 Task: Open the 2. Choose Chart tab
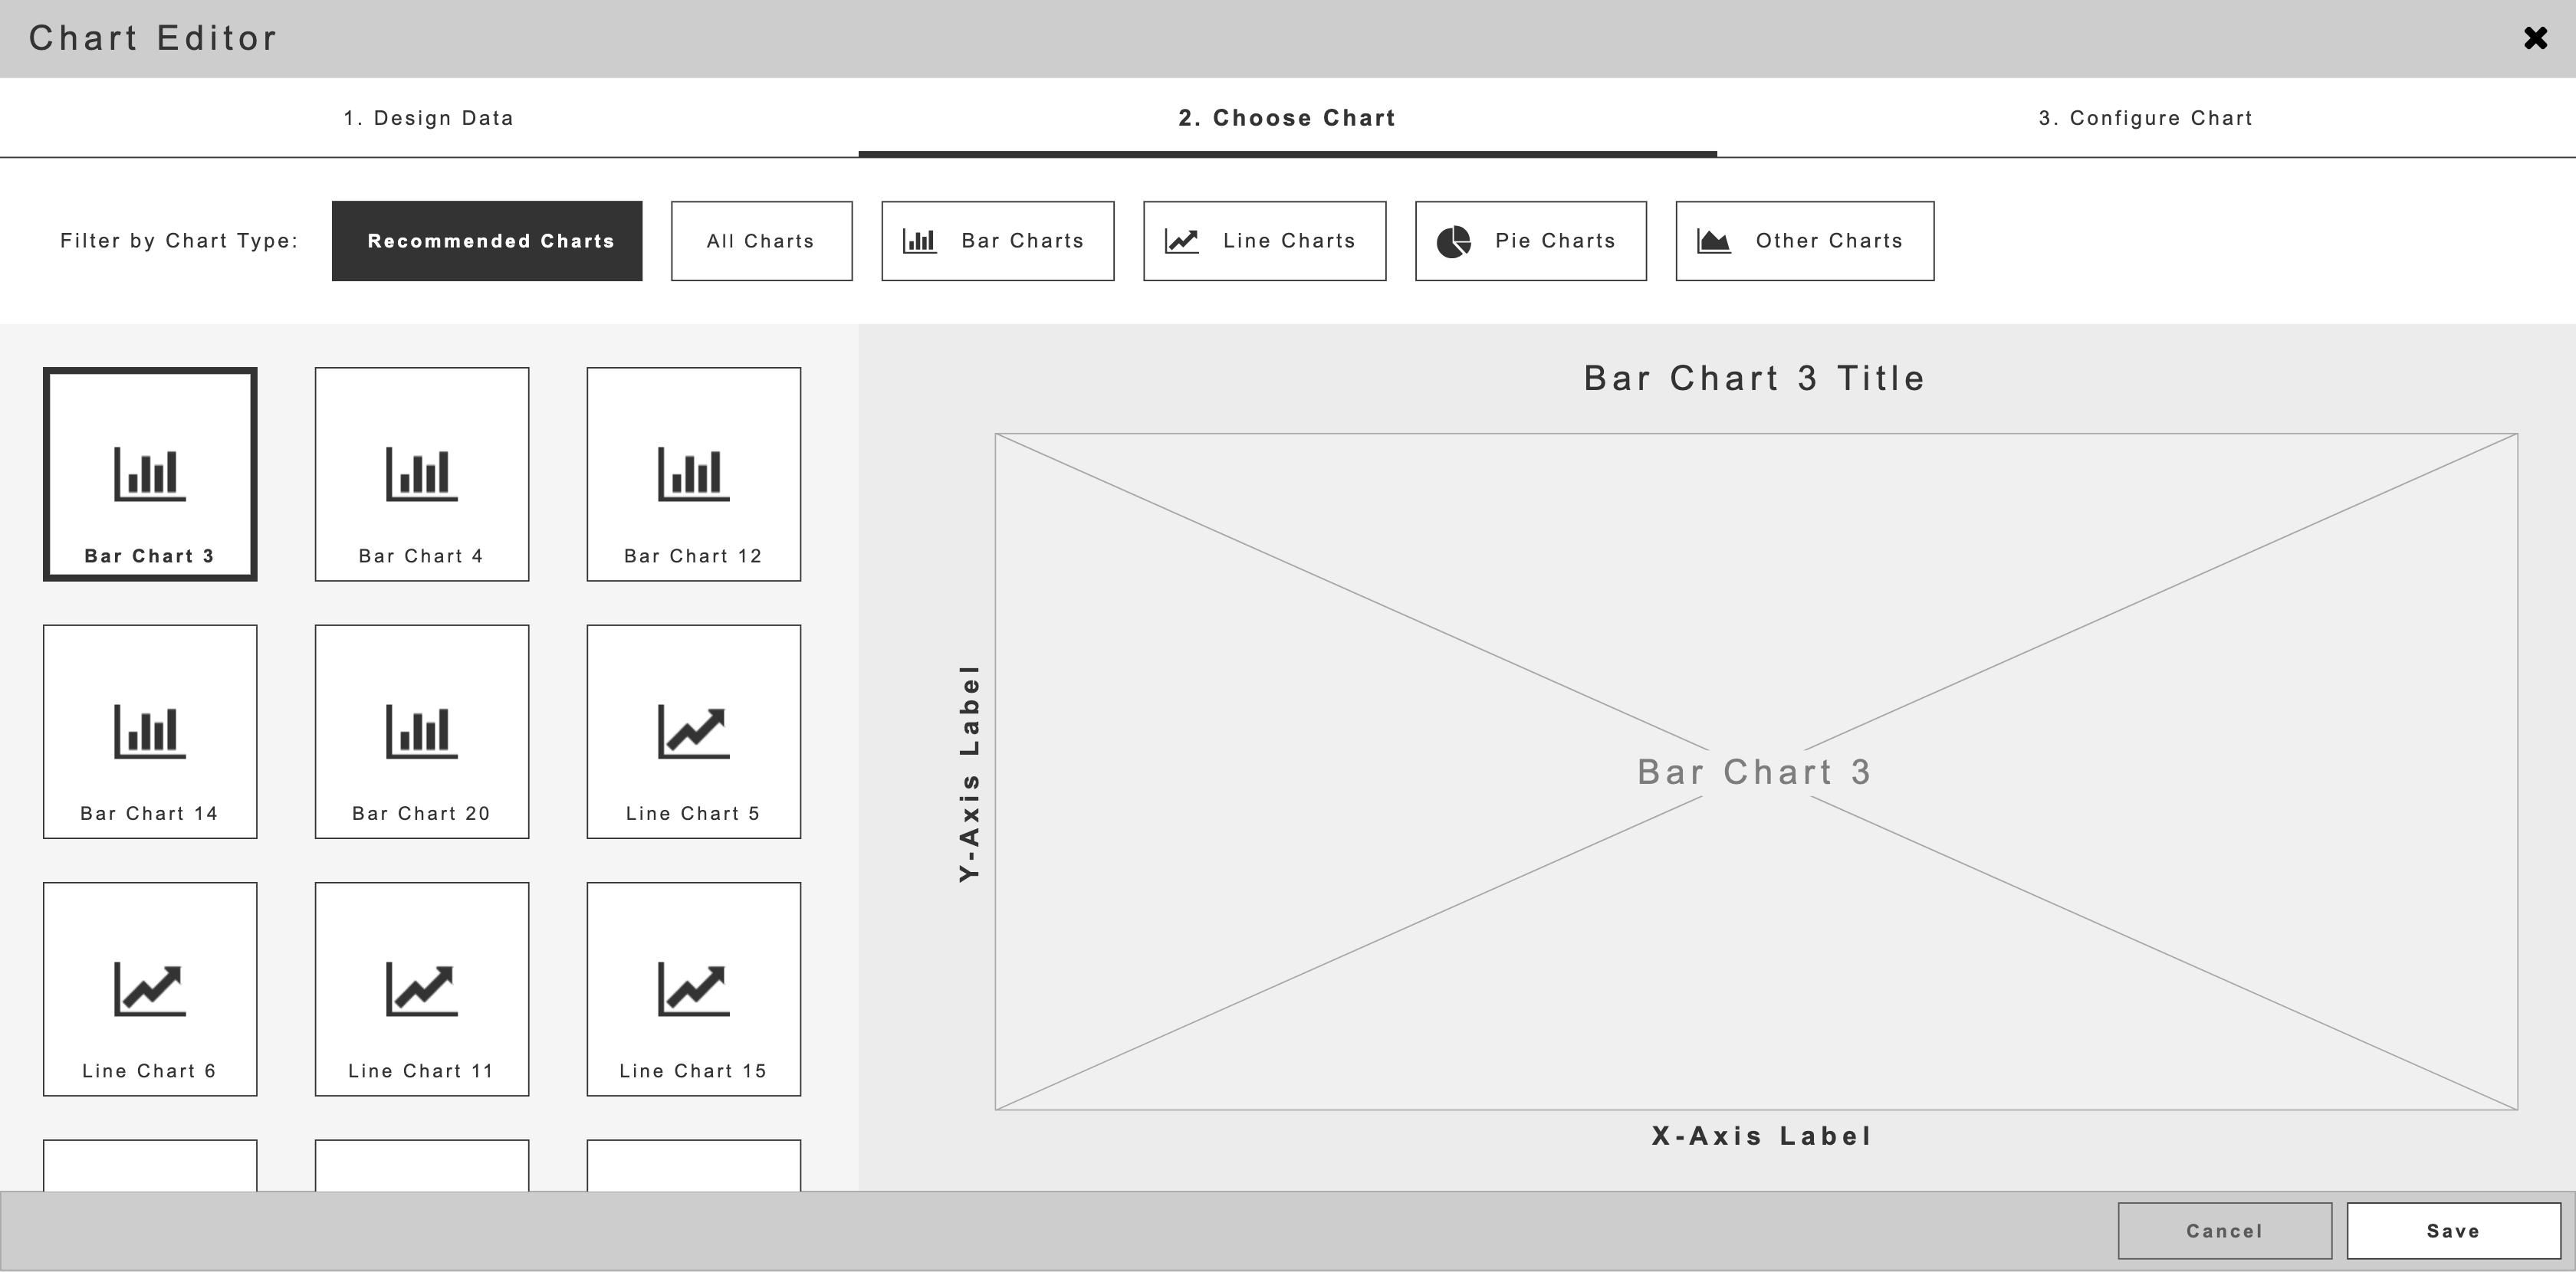point(1287,118)
